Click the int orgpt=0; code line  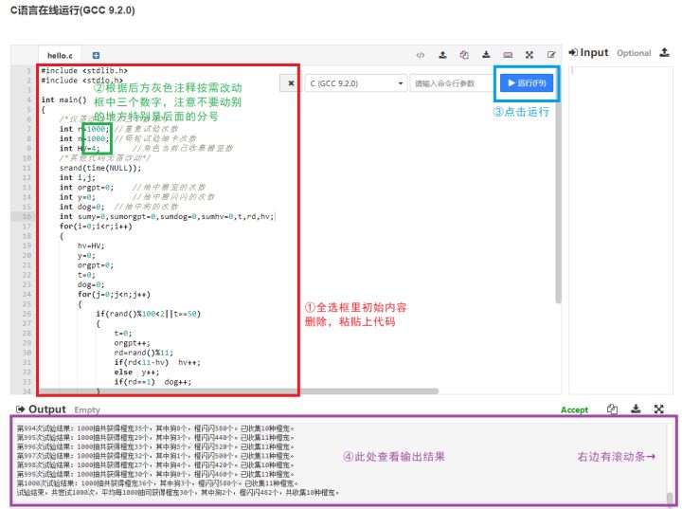[x=86, y=188]
